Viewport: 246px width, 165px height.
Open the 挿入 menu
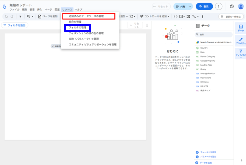[x=40, y=9]
